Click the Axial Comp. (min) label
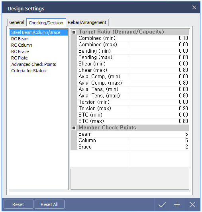 tap(99, 76)
